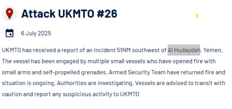232x109 pixels.
Task: Click the '6 July 2025' date text
Action: 36,33
